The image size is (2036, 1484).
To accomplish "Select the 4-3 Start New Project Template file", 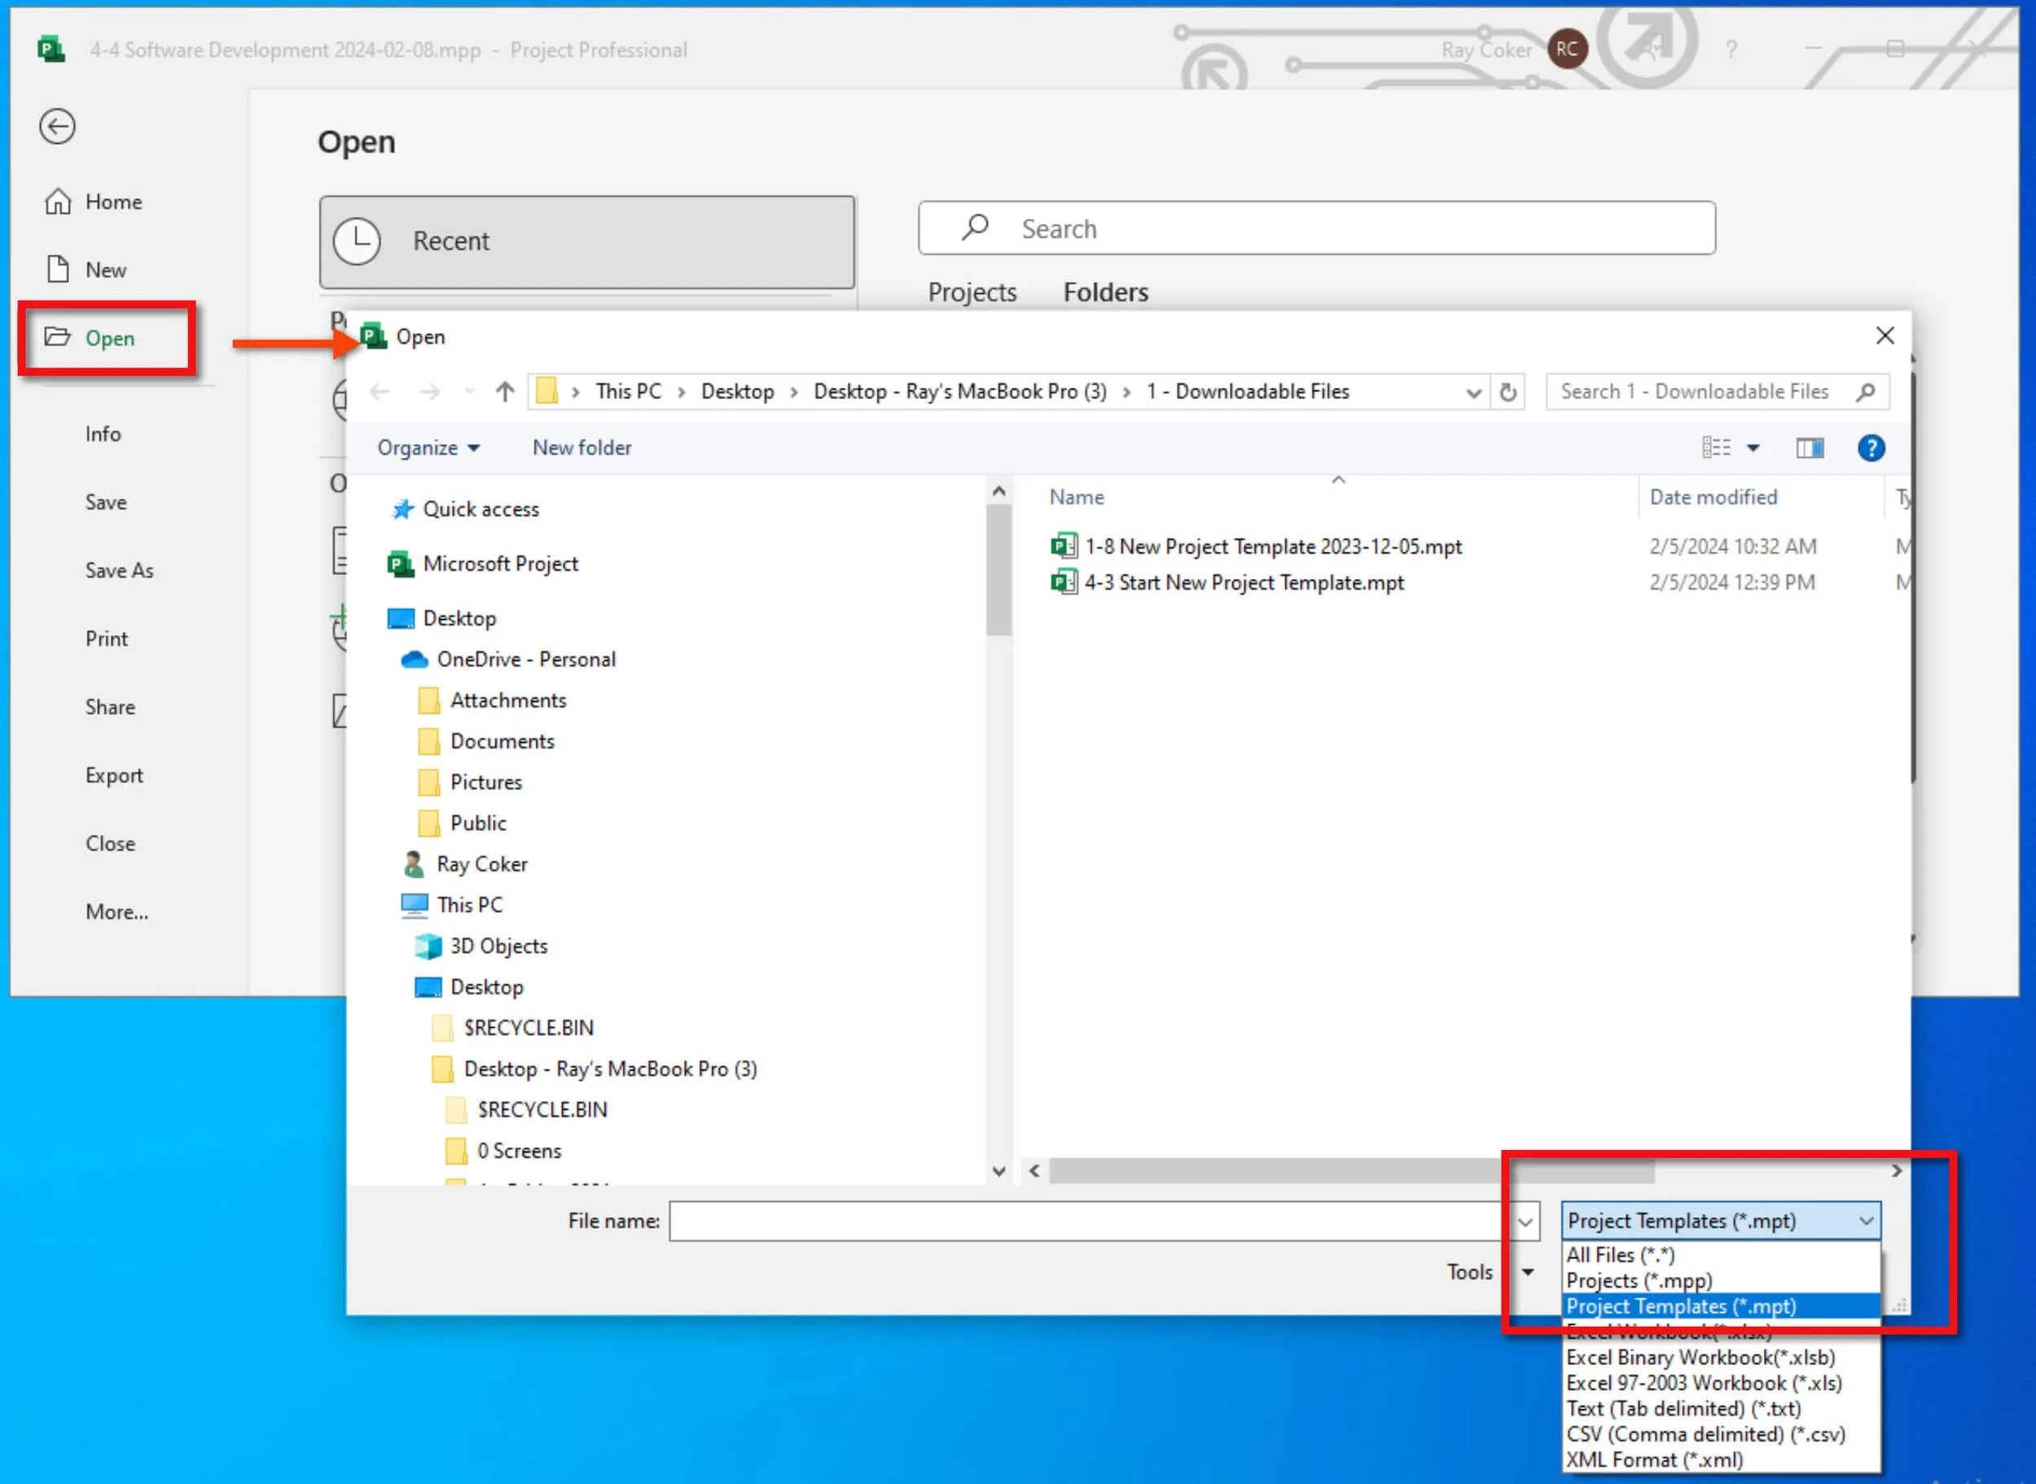I will pos(1244,582).
